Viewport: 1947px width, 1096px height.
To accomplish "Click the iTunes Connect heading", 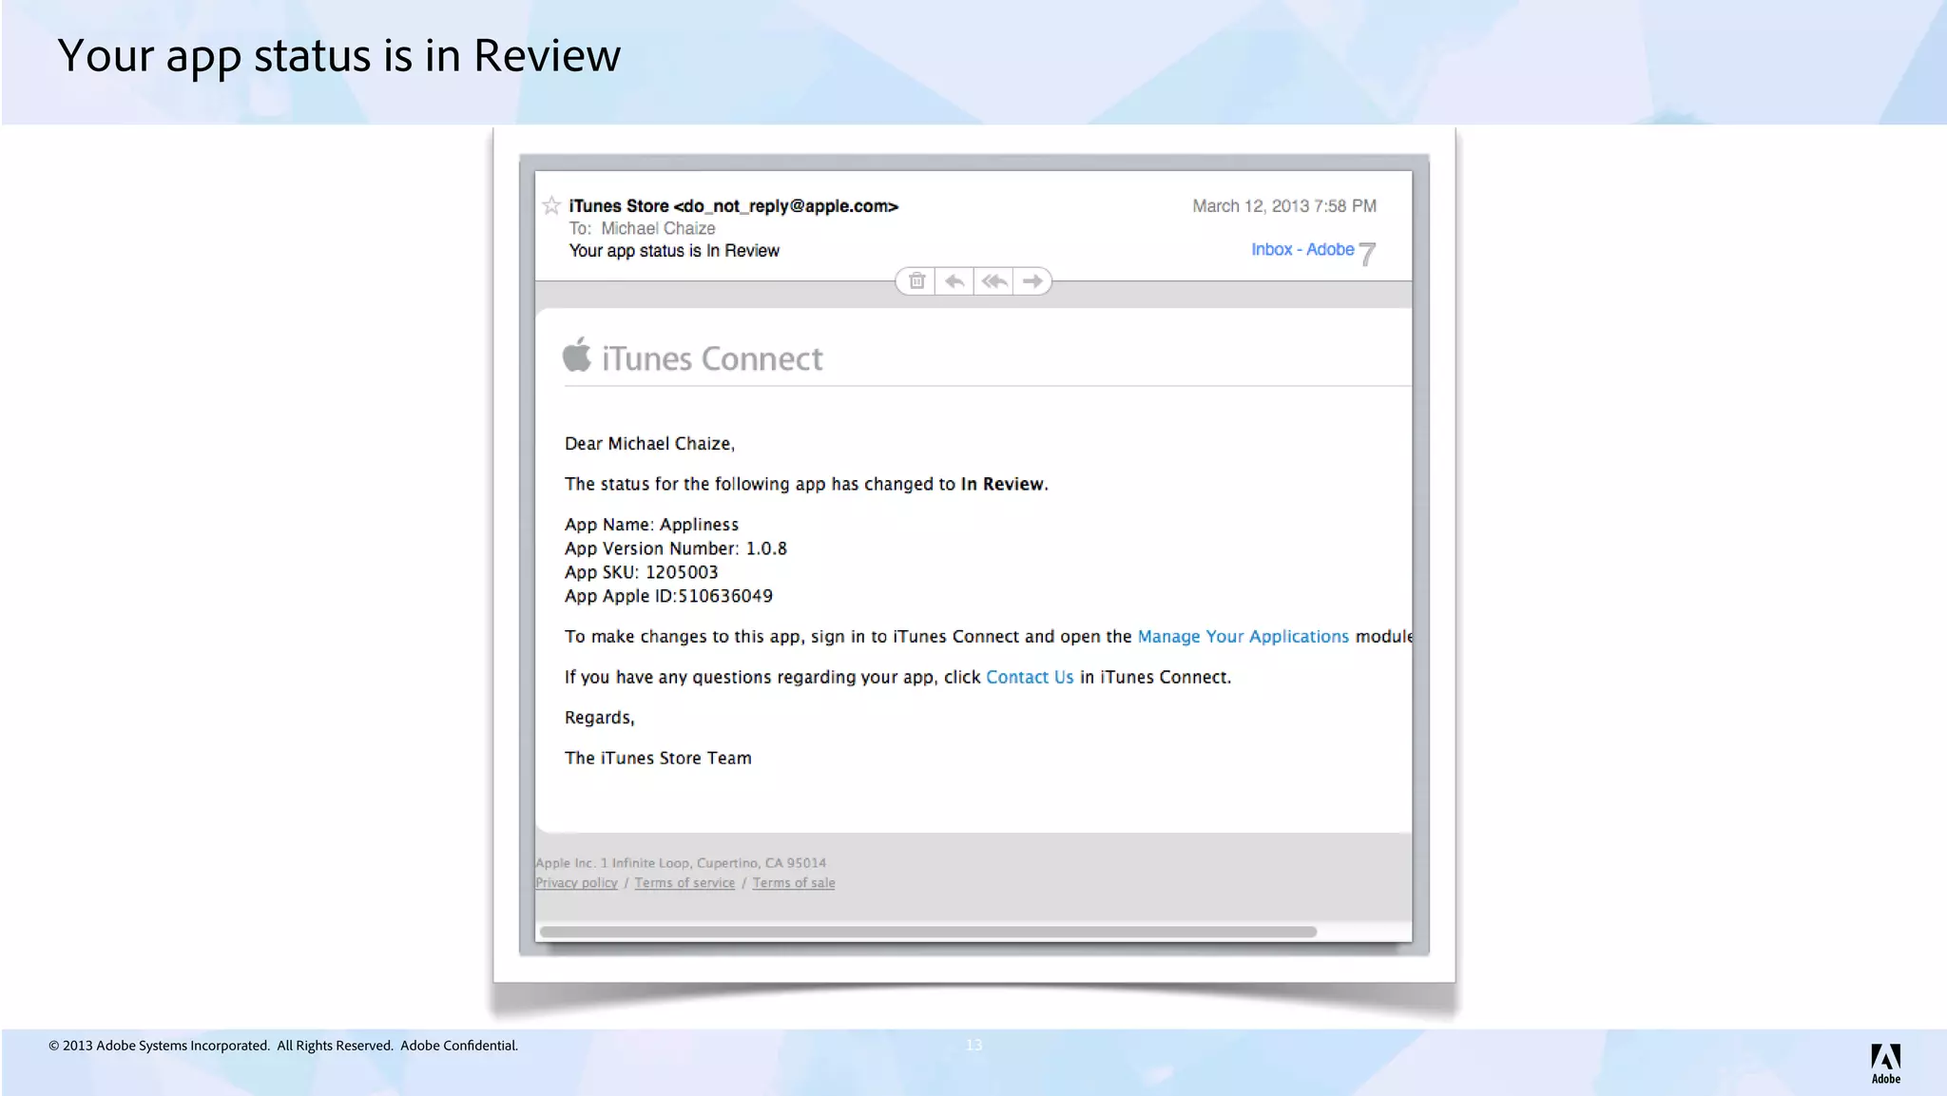I will (712, 358).
